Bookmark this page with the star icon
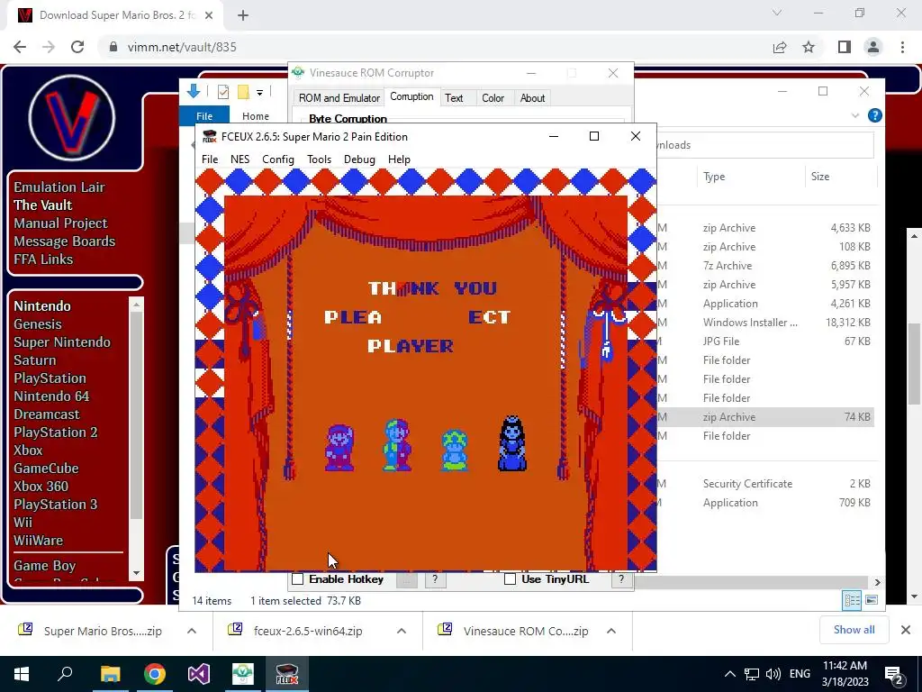 click(809, 47)
